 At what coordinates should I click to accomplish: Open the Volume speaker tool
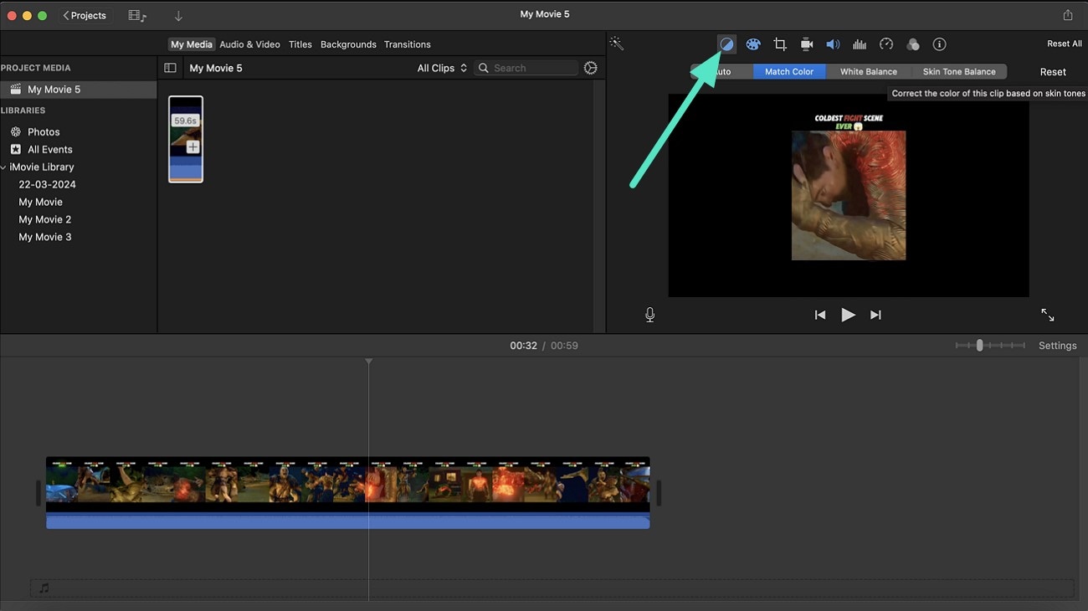pos(833,44)
